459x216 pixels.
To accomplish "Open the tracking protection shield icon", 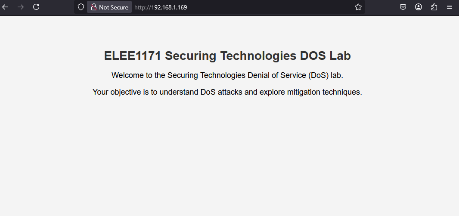I will (81, 7).
